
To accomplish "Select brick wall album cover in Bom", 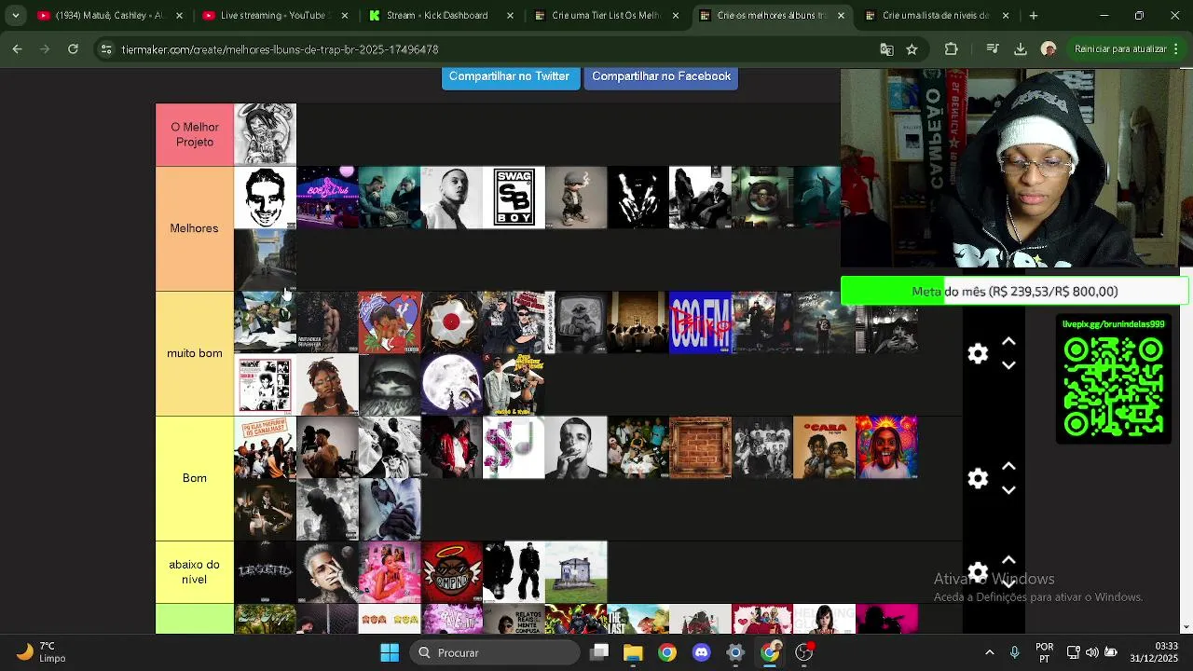I will point(700,447).
